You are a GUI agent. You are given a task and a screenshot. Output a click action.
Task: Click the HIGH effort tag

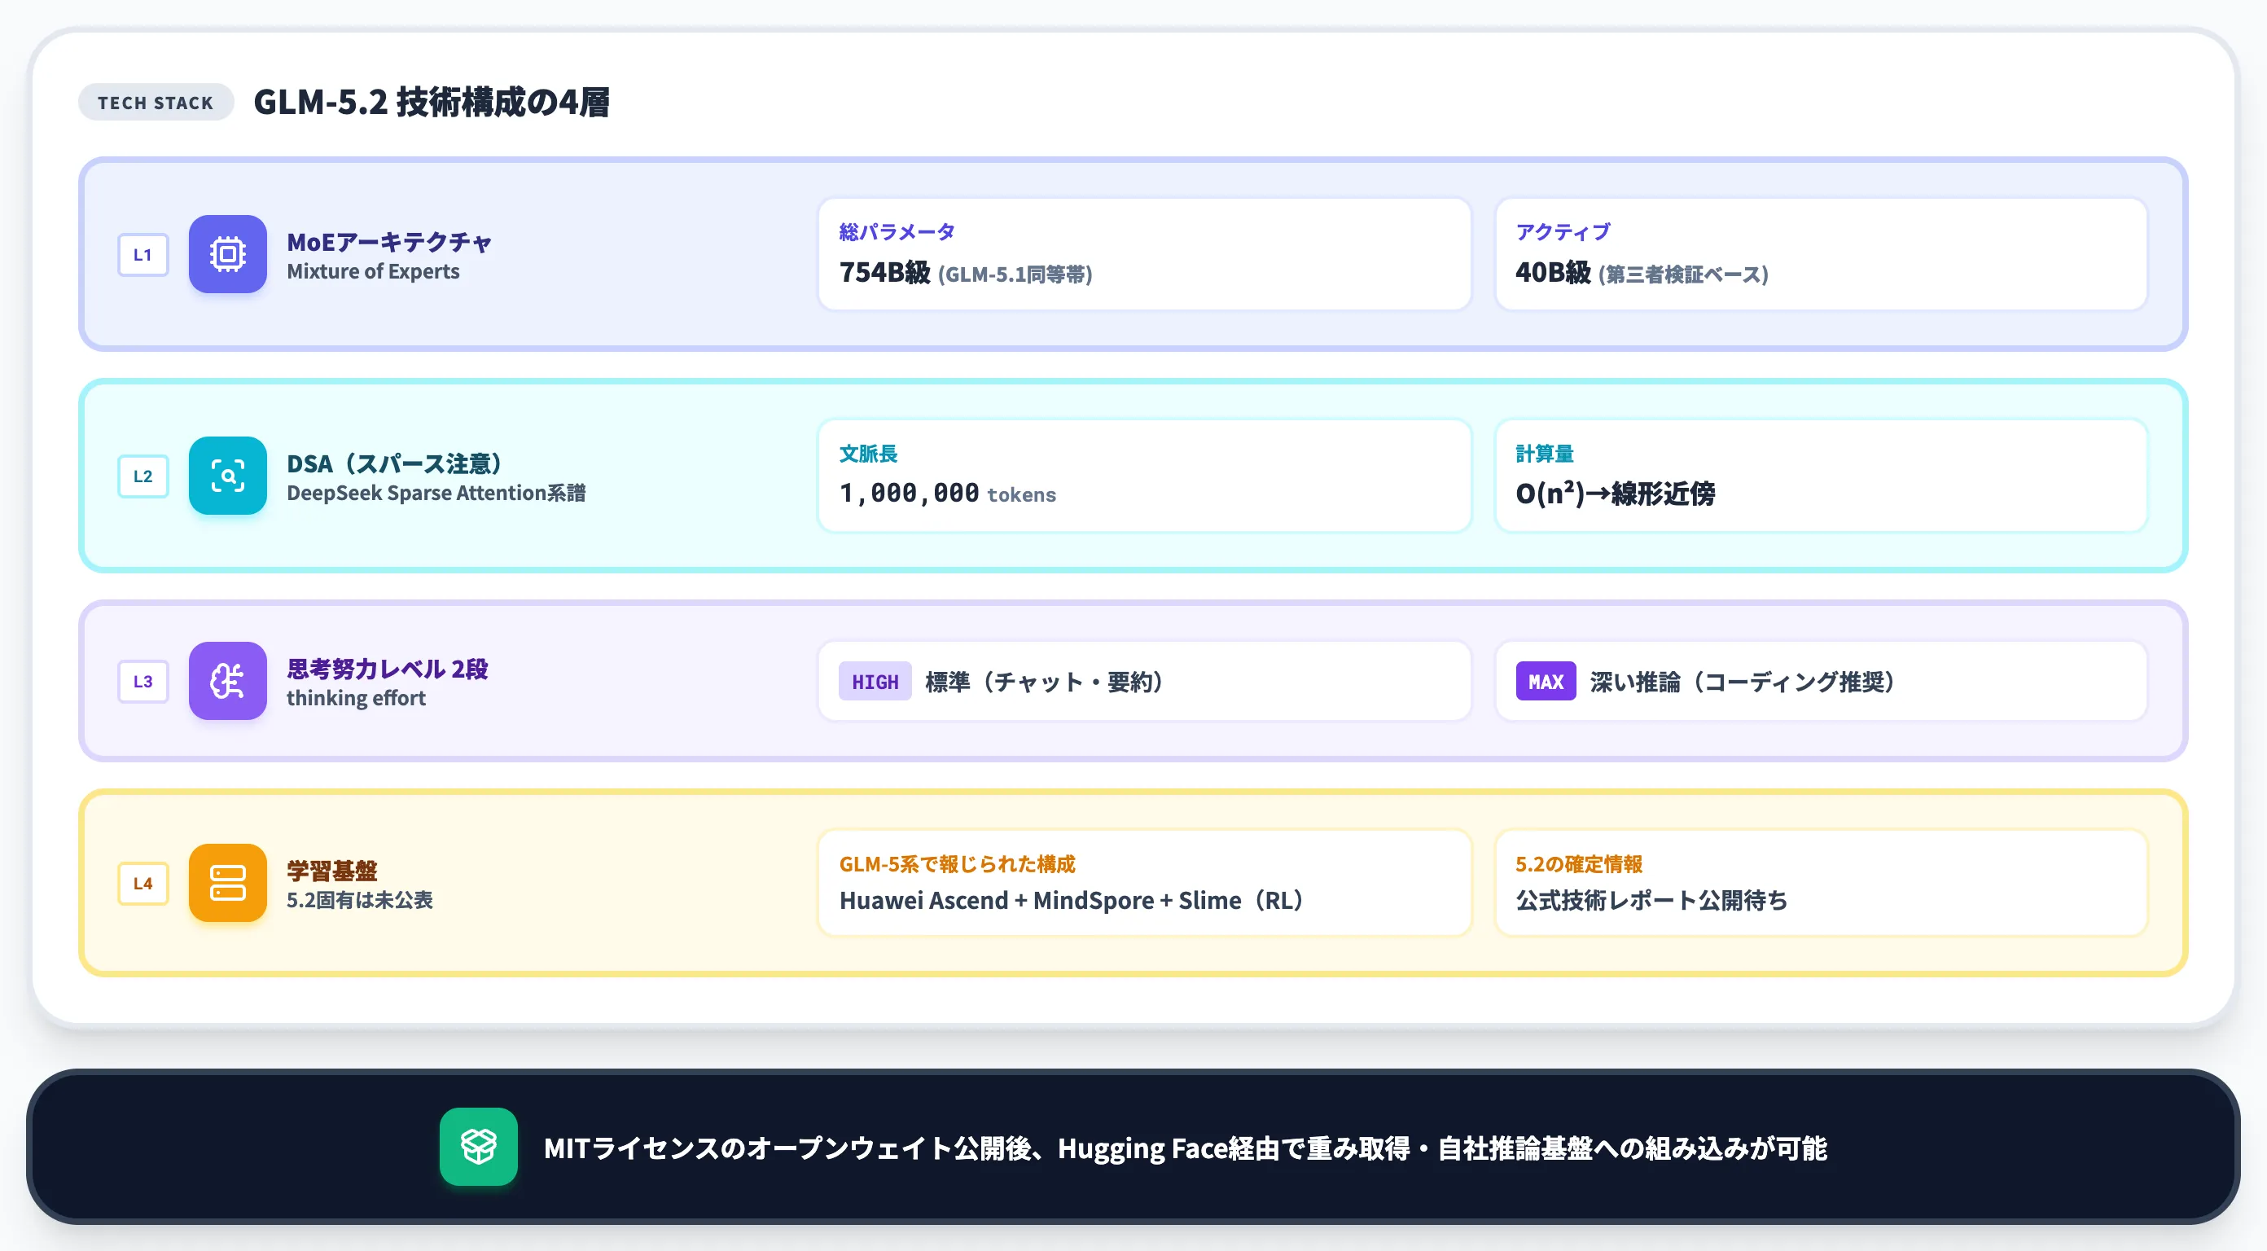(x=875, y=682)
